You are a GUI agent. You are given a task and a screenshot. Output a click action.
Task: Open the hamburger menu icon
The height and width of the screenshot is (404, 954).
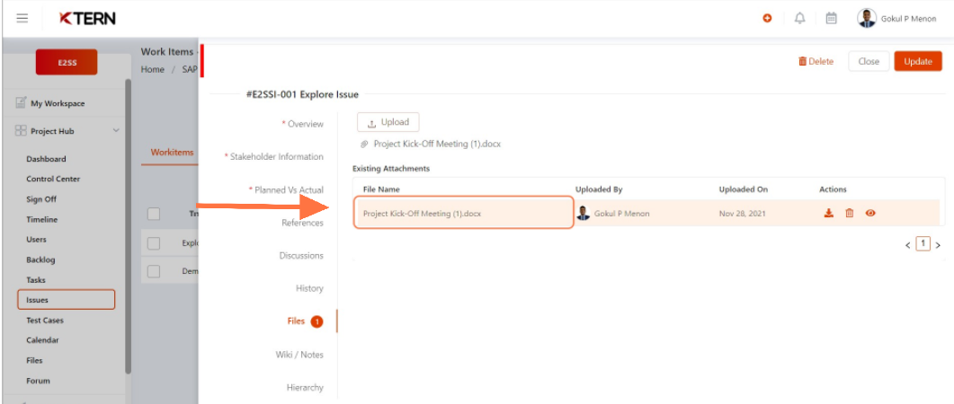(x=22, y=18)
